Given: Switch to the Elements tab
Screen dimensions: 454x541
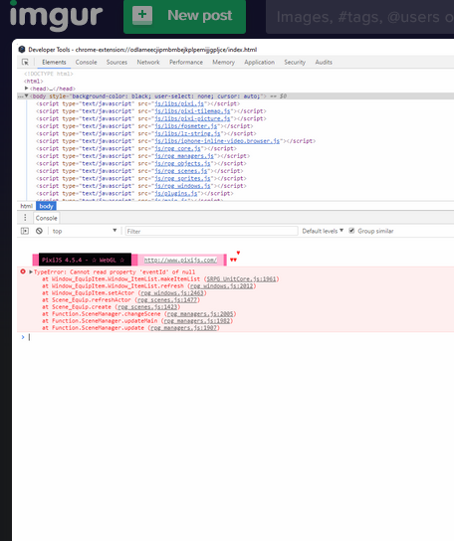Looking at the screenshot, I should 54,62.
